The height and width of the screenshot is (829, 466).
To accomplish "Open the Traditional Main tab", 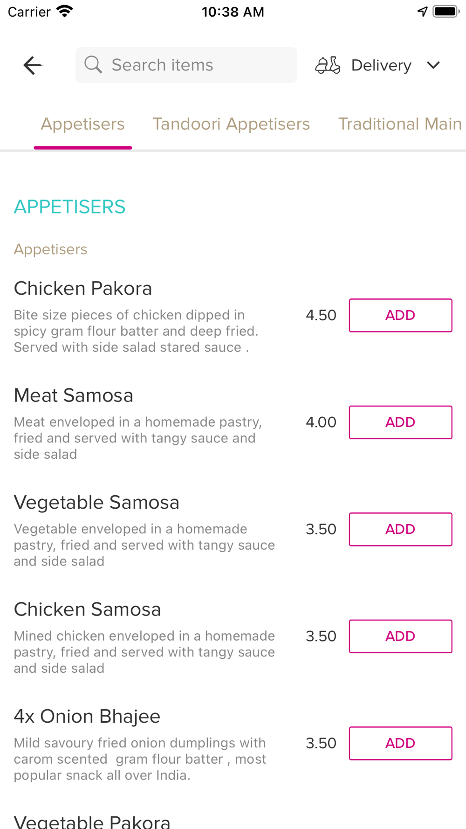I will (x=400, y=124).
